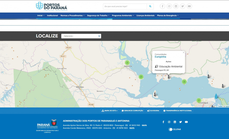Screen dimensions: 229x139
Task: Open MAPA link for the Paranaguá address
Action: tap(144, 125)
